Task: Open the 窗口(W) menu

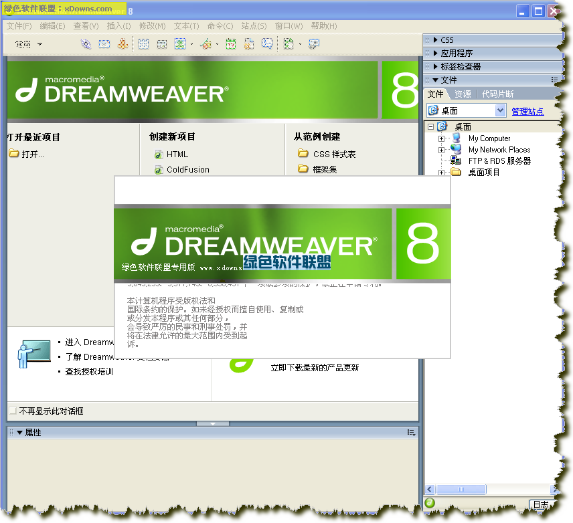Action: pyautogui.click(x=289, y=26)
